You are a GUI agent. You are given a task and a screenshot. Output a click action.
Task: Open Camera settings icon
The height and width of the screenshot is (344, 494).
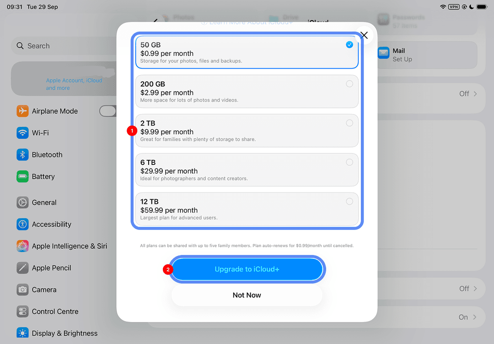tap(22, 289)
